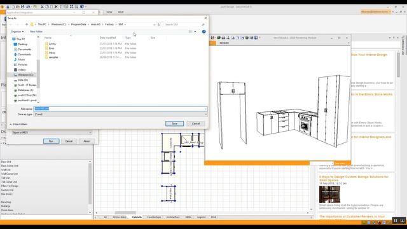Switch to the All tab below drawing

[105, 217]
